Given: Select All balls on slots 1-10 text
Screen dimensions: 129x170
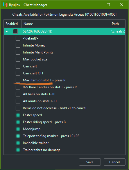Looking at the screenshot, I should coord(39,94).
